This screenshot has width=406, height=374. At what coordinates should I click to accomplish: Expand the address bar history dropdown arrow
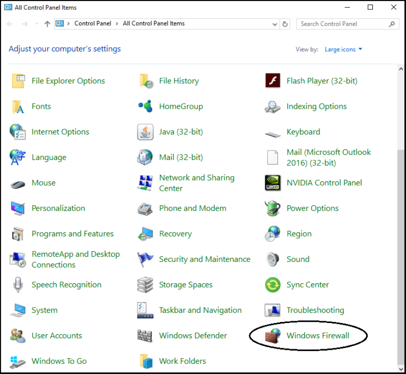tap(275, 24)
